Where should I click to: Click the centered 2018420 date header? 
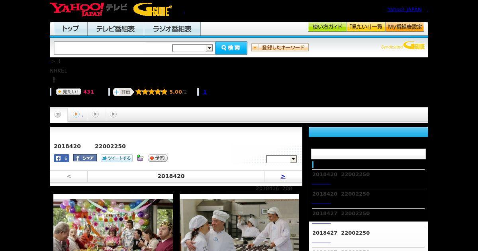pyautogui.click(x=171, y=176)
